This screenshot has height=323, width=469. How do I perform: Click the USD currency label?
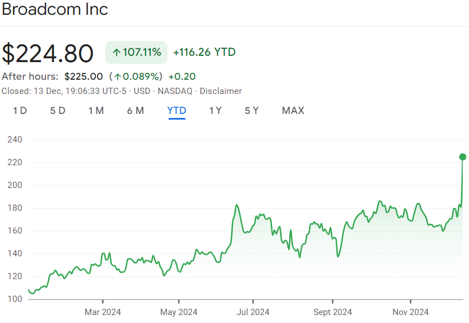pos(142,91)
